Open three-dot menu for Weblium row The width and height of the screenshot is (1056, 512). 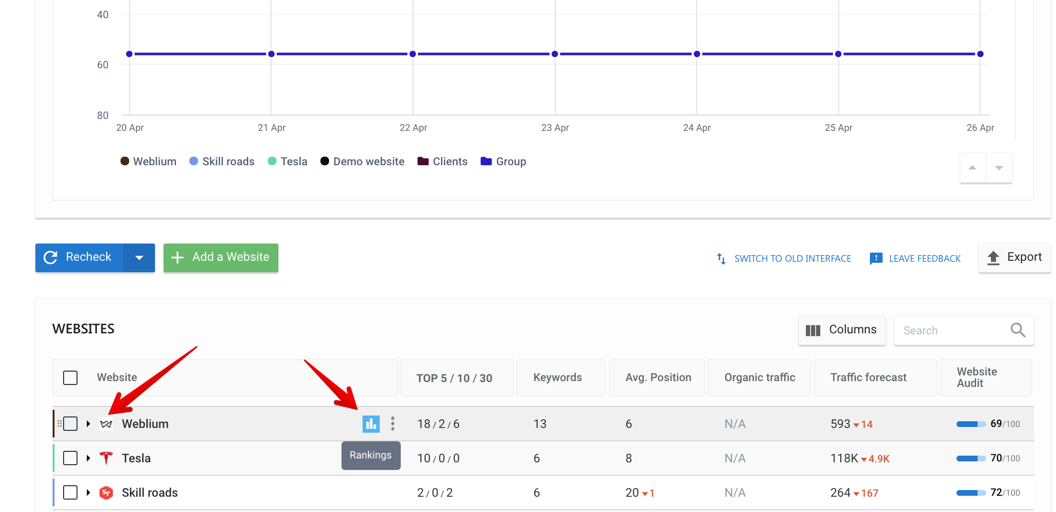[393, 424]
